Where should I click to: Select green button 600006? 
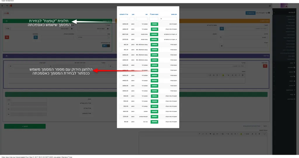154,65
